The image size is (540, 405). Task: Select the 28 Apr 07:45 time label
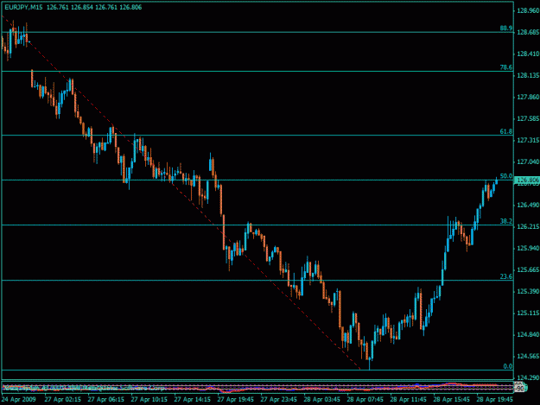(365, 400)
